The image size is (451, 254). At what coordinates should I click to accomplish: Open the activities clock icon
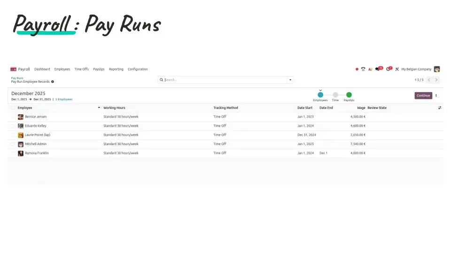388,69
